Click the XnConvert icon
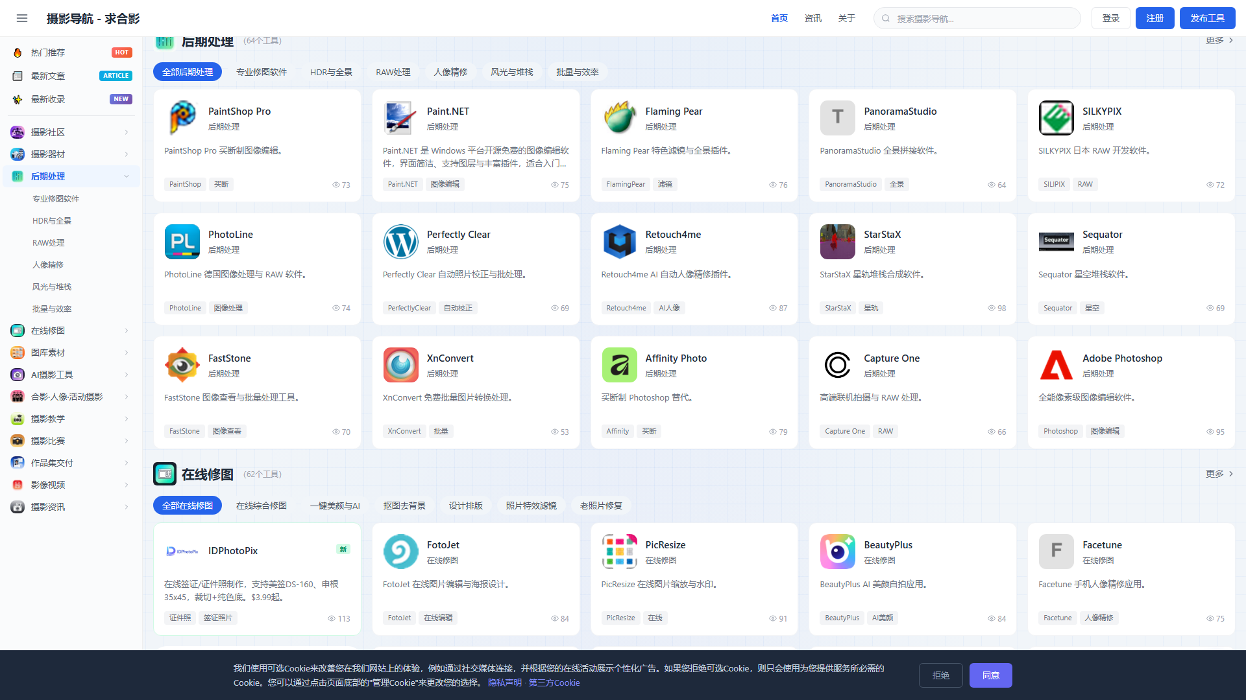 (x=400, y=365)
